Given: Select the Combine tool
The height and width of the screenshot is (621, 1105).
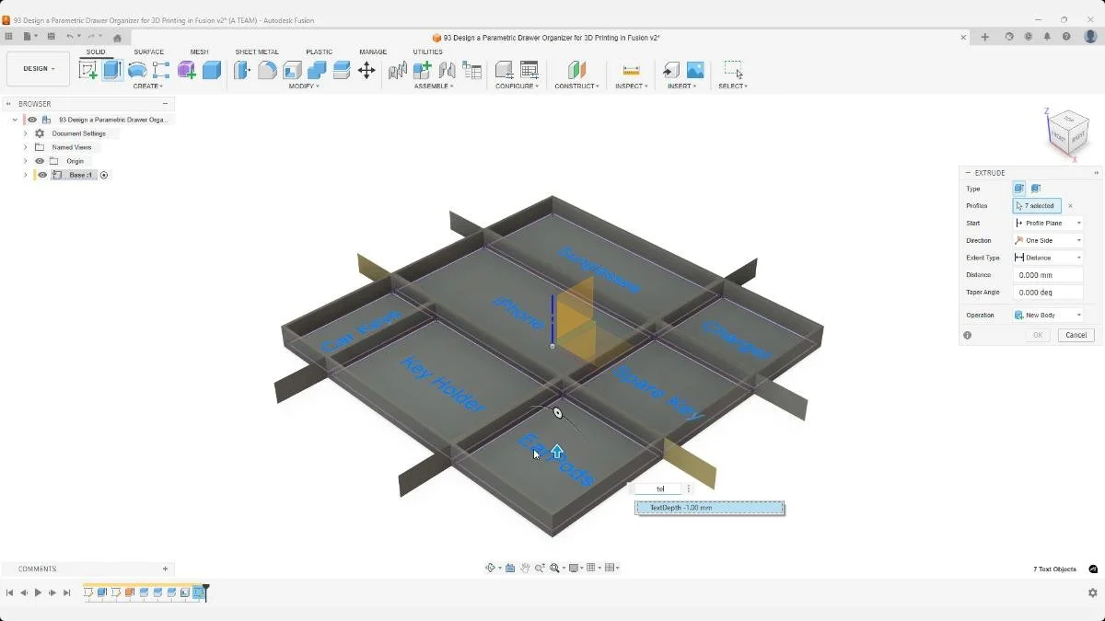Looking at the screenshot, I should point(317,70).
